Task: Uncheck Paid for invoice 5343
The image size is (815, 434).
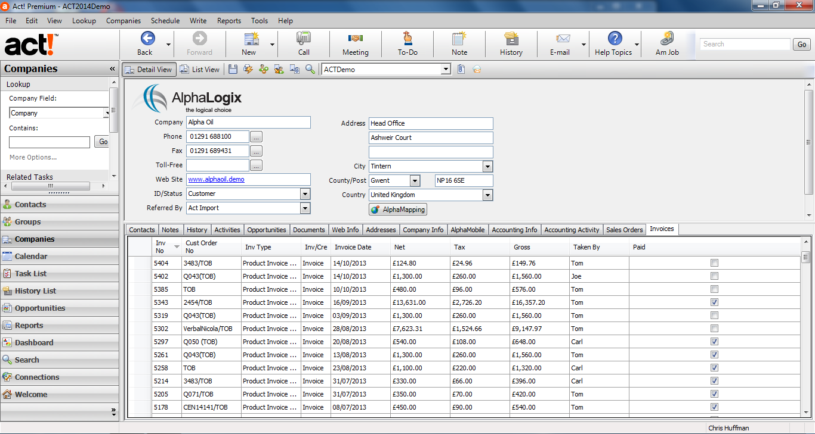Action: pyautogui.click(x=715, y=302)
